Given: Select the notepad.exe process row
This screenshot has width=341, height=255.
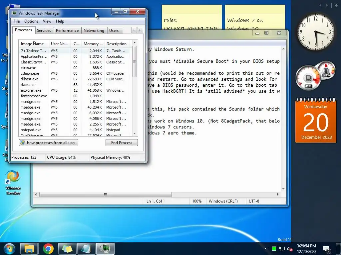Looking at the screenshot, I should point(74,130).
